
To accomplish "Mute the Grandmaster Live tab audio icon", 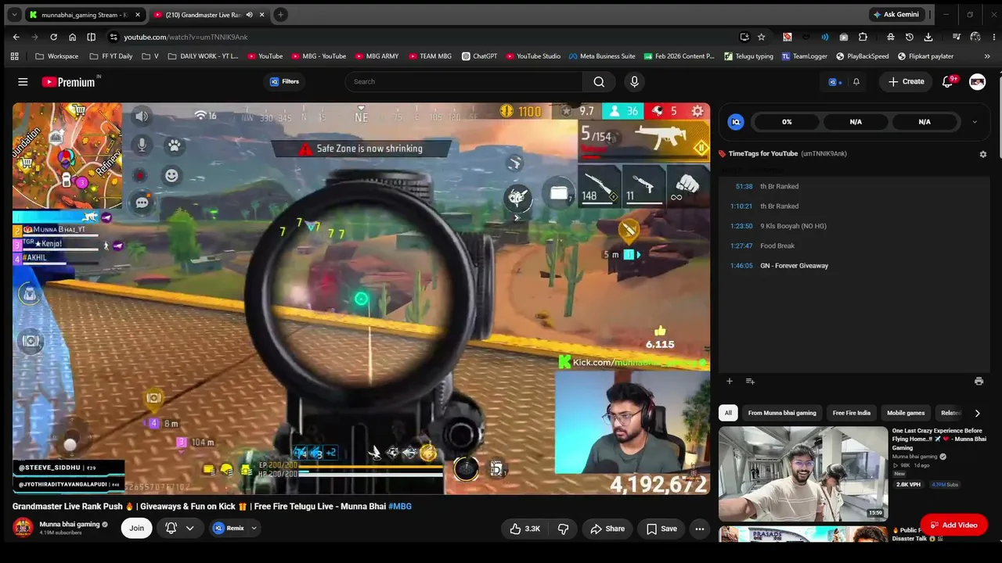I will 249,15.
